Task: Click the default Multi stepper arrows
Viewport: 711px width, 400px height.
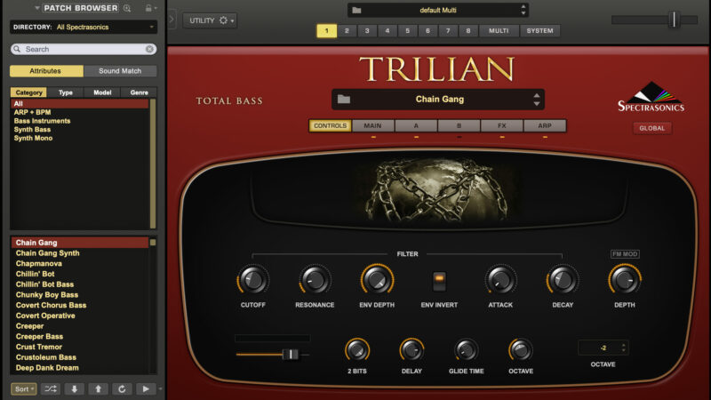Action: (523, 10)
